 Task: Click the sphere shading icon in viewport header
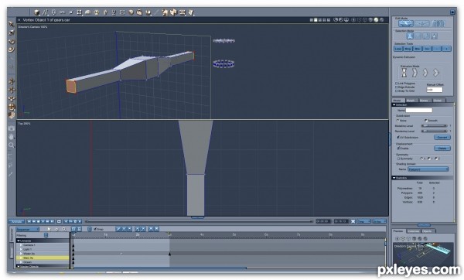click(x=376, y=20)
